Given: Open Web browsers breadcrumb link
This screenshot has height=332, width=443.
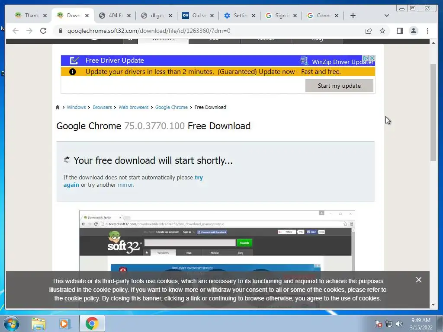Looking at the screenshot, I should (x=133, y=107).
